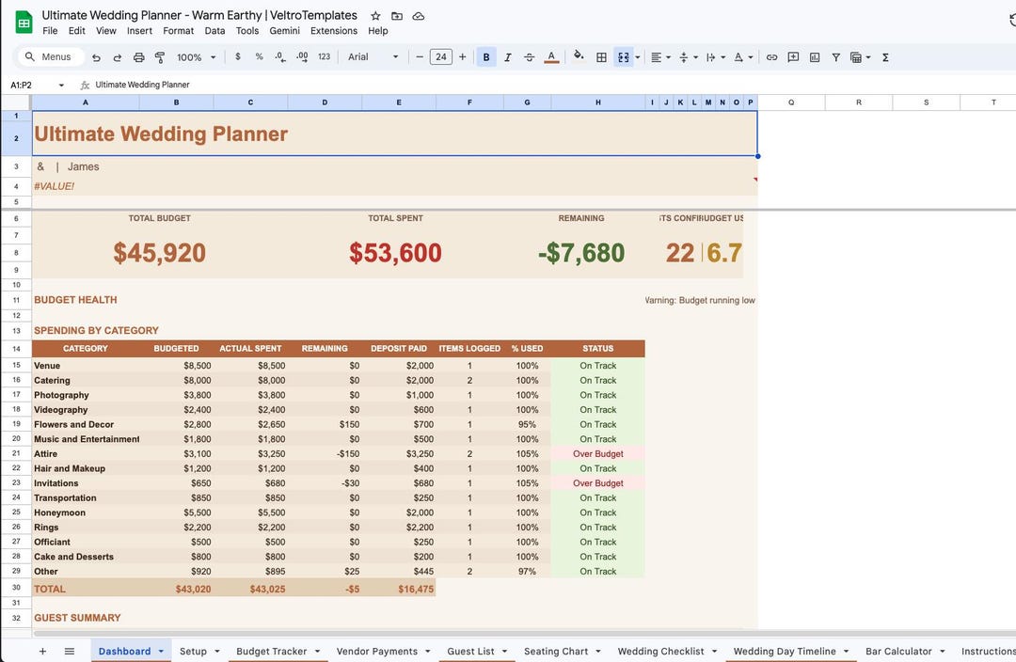1016x662 pixels.
Task: Click the Redo icon in toolbar
Action: click(118, 57)
